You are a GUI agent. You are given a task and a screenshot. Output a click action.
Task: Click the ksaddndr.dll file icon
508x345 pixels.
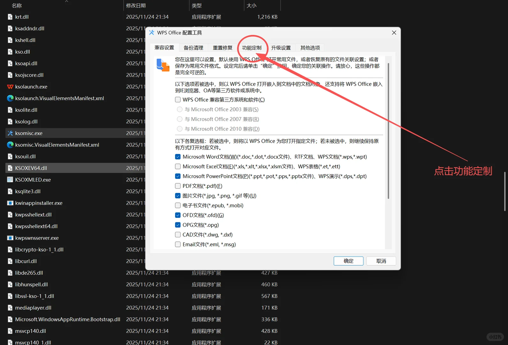(10, 28)
